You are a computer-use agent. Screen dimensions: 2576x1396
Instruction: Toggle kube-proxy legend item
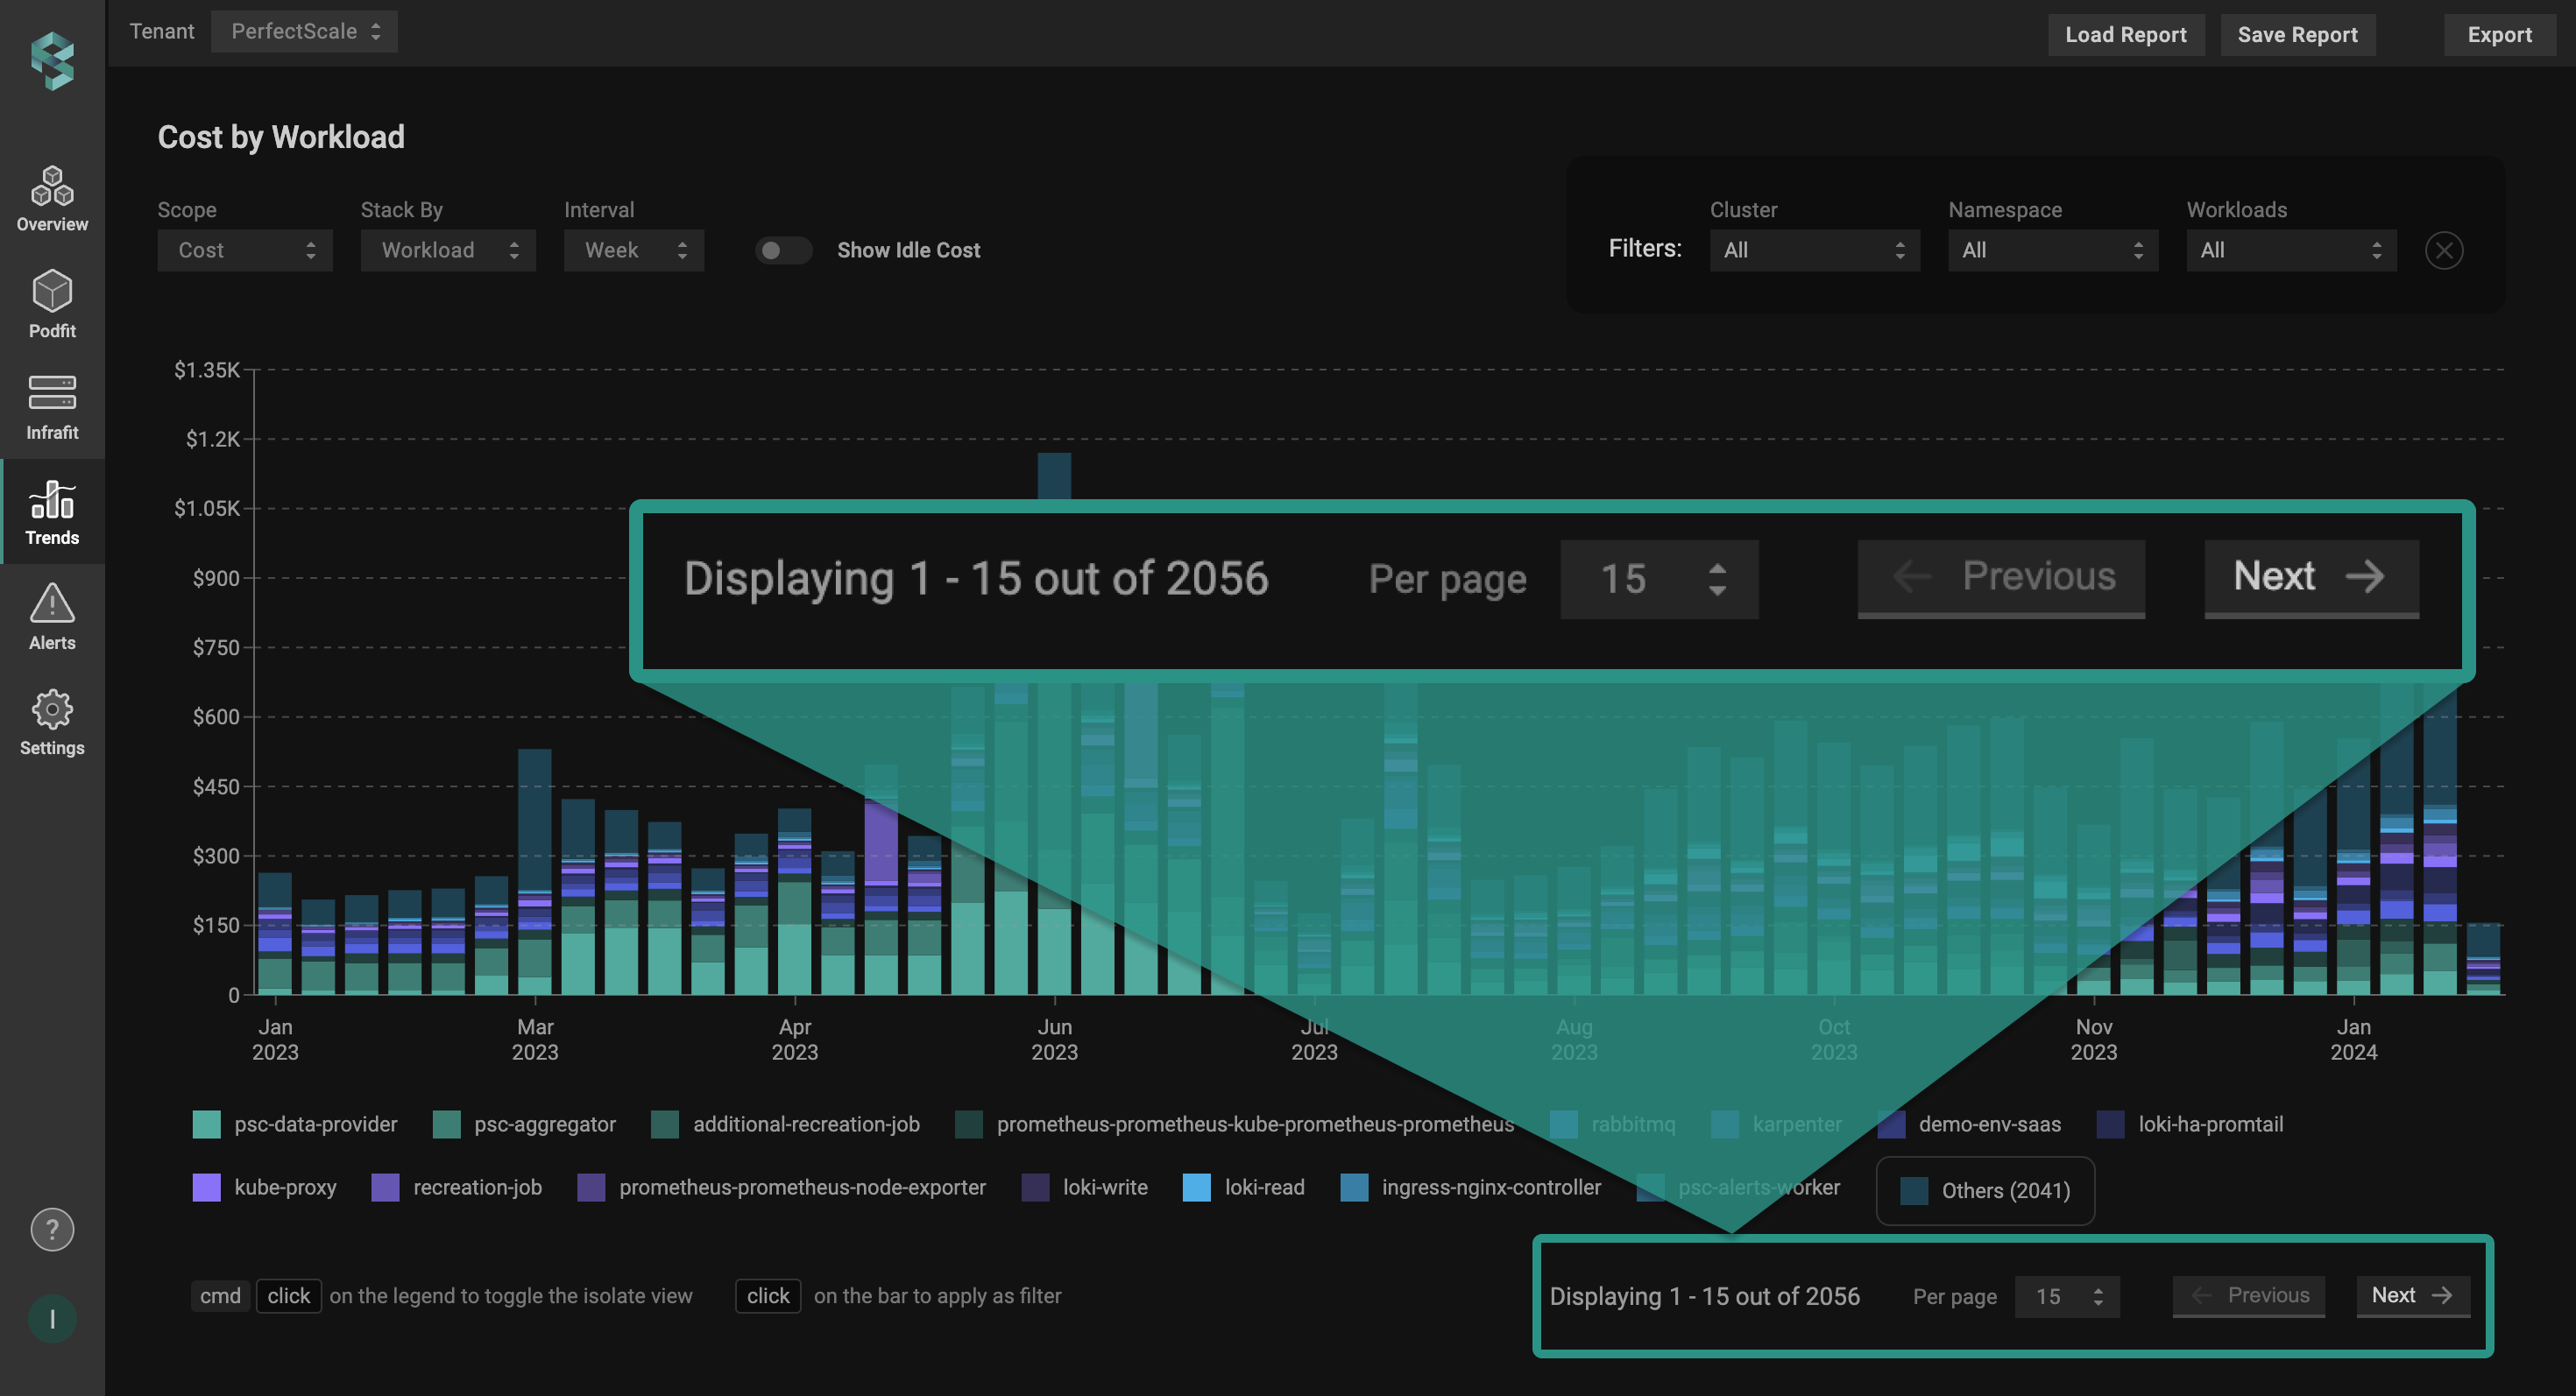[265, 1188]
